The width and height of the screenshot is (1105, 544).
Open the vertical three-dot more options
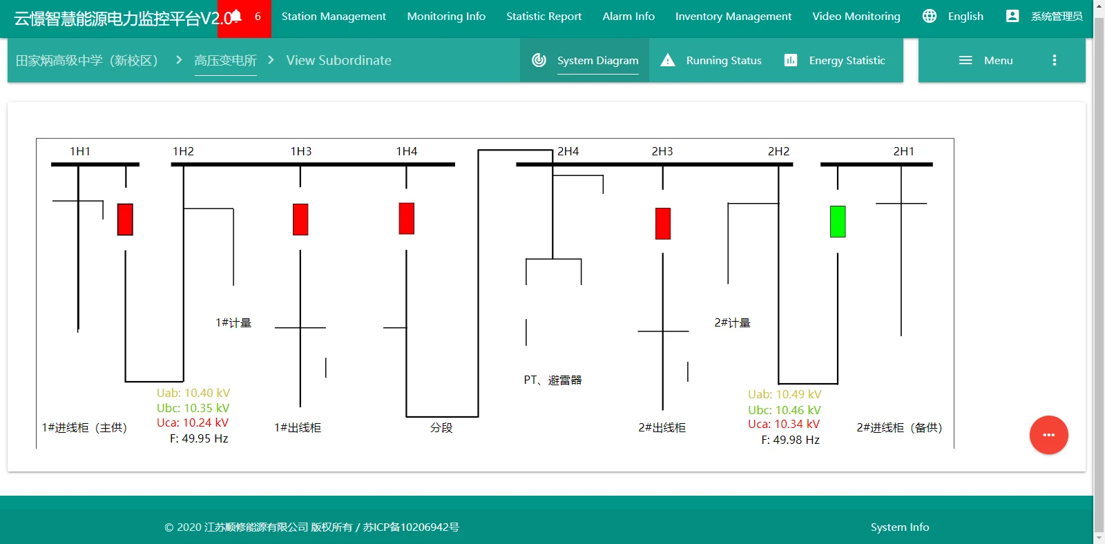point(1054,60)
